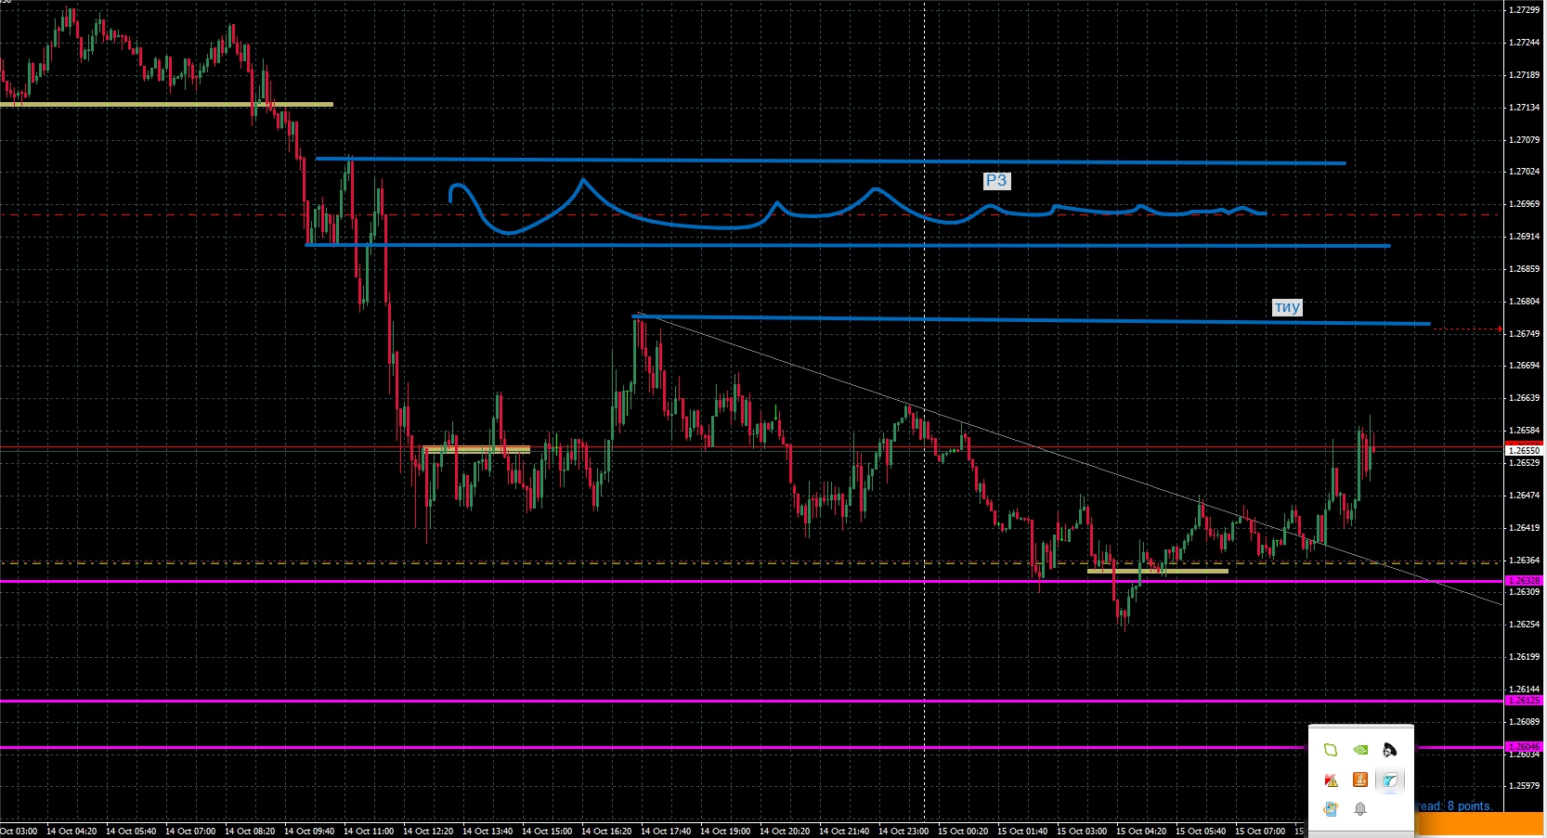1547x838 pixels.
Task: Click the 1.27299 value on price axis
Action: [x=1525, y=10]
